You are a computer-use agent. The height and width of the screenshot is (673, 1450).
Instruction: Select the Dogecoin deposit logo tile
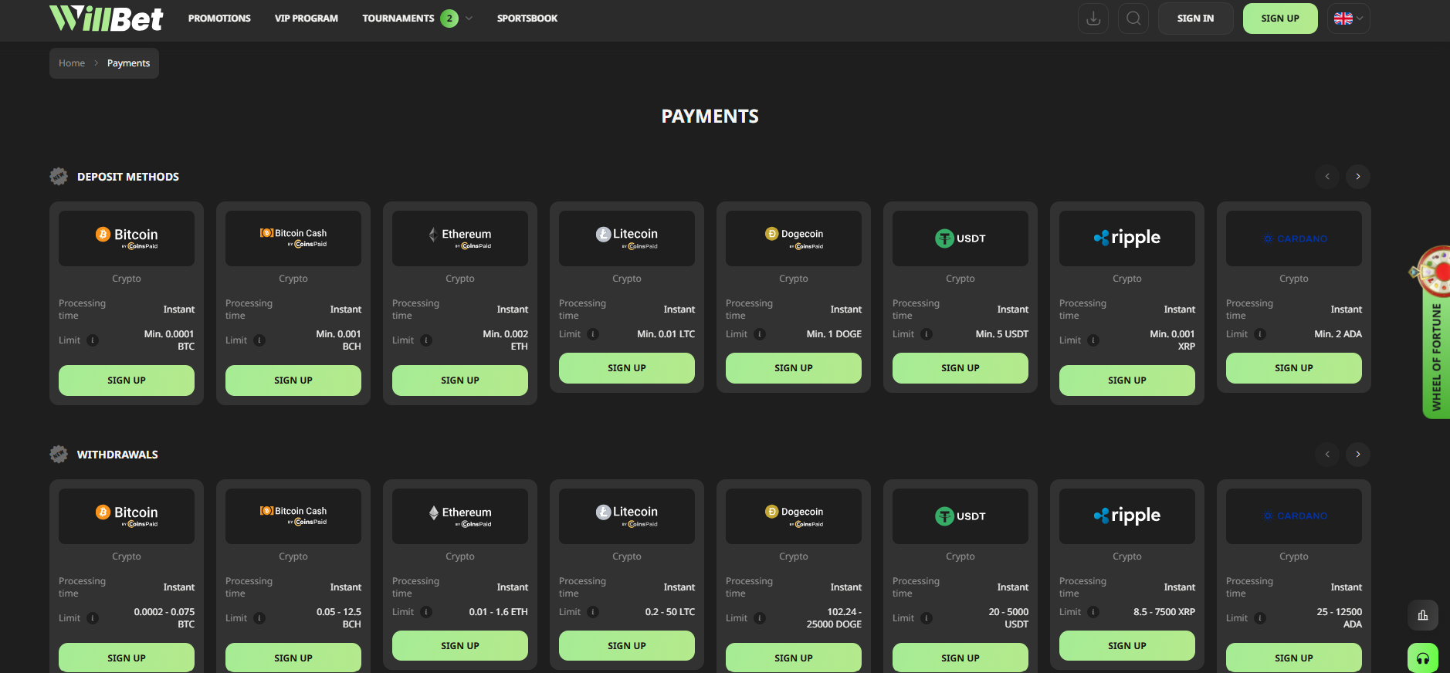(794, 238)
